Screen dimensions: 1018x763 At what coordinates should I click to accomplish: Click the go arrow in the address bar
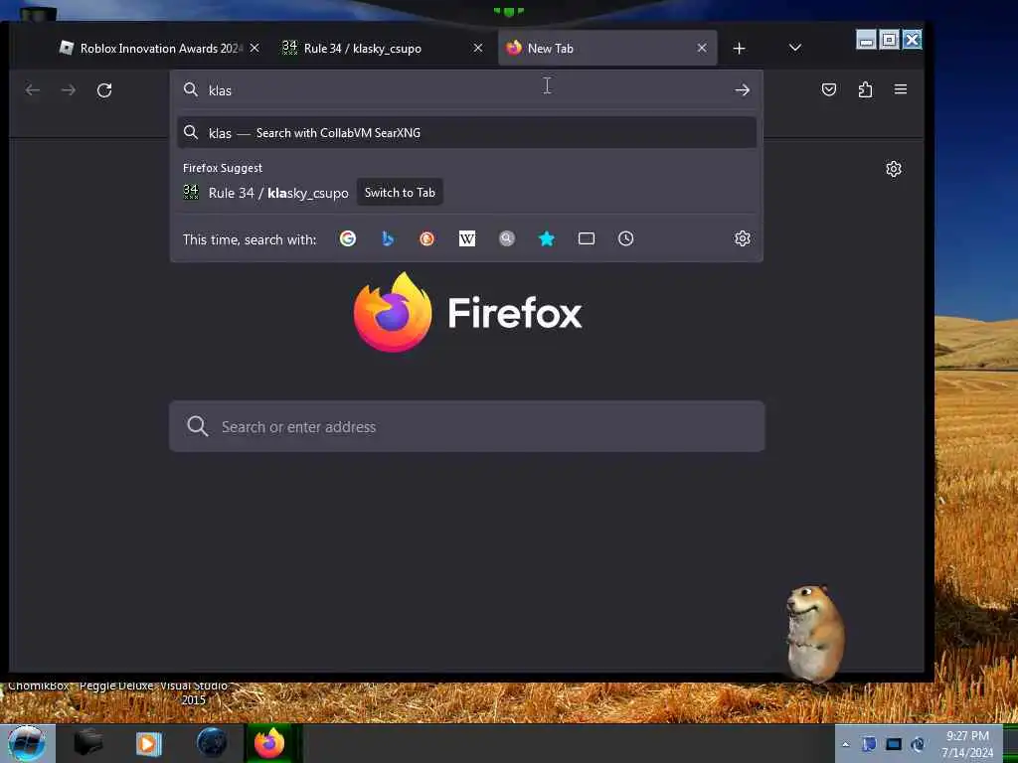742,90
